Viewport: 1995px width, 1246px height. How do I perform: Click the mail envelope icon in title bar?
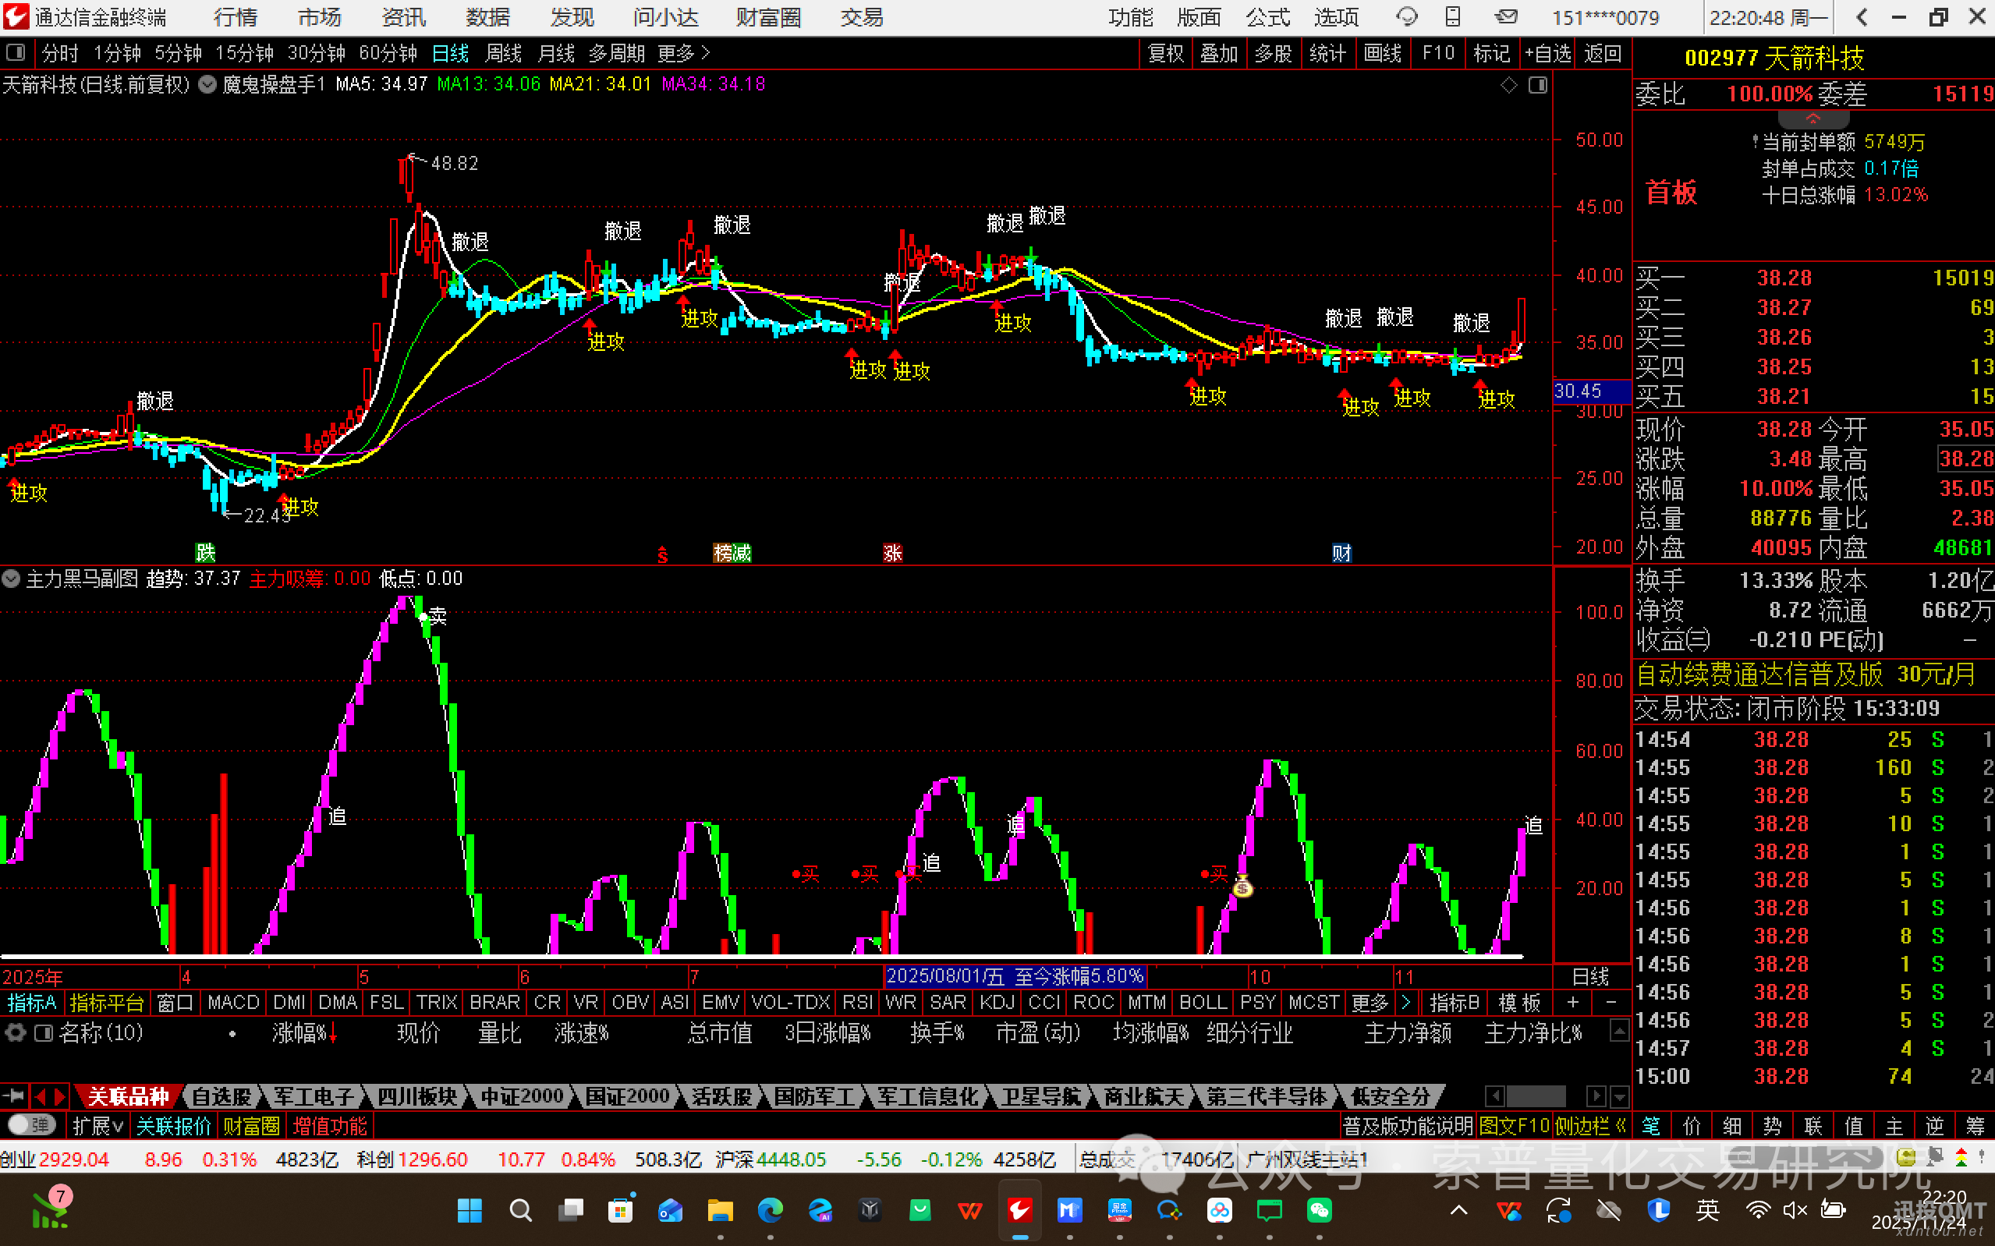(1506, 16)
